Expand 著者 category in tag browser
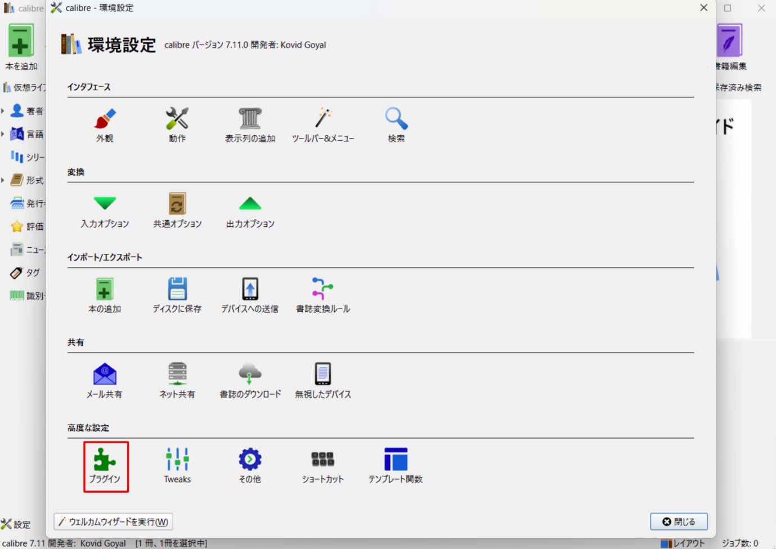The image size is (776, 549). point(3,111)
